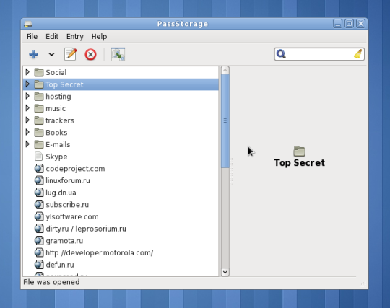390x308 pixels.
Task: Expand the E-mails folder
Action: (27, 144)
